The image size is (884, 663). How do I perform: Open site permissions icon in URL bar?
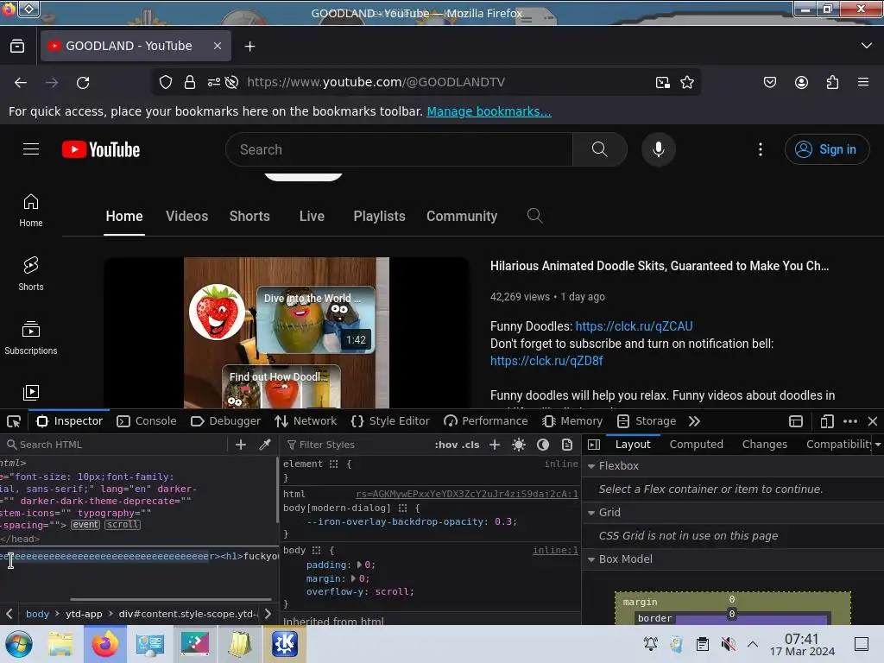click(x=214, y=82)
